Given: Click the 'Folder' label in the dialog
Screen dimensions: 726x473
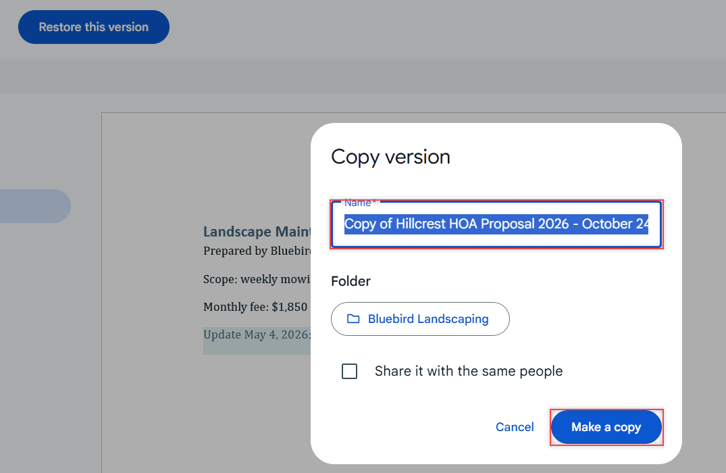Looking at the screenshot, I should coord(351,281).
